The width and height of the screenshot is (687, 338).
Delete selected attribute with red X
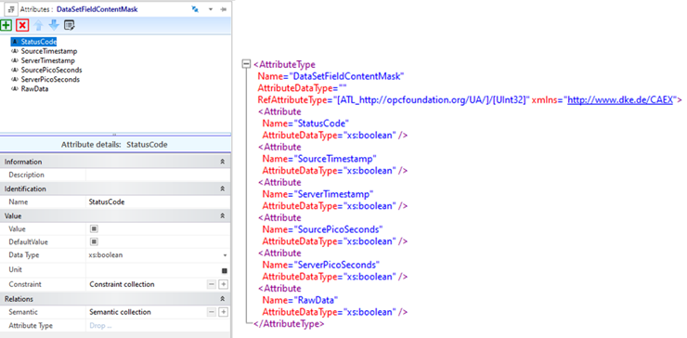(x=23, y=25)
